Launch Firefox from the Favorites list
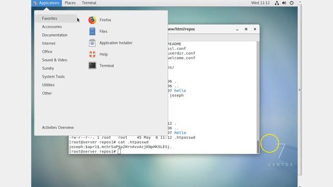The width and height of the screenshot is (333, 187). click(92, 20)
